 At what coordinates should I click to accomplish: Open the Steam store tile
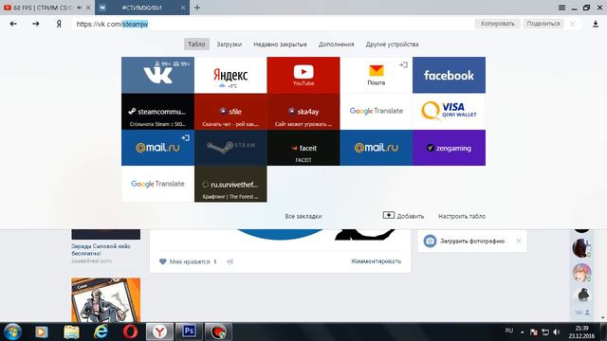pos(230,148)
